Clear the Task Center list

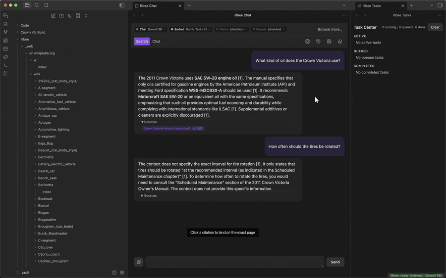tap(435, 27)
